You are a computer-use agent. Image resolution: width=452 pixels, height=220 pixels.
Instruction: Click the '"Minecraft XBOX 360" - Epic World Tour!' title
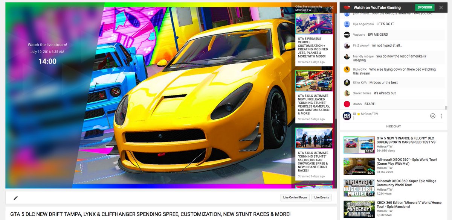[407, 162]
